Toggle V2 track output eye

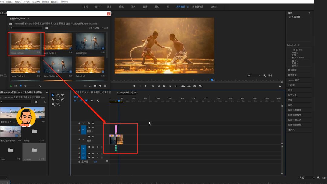(93, 127)
